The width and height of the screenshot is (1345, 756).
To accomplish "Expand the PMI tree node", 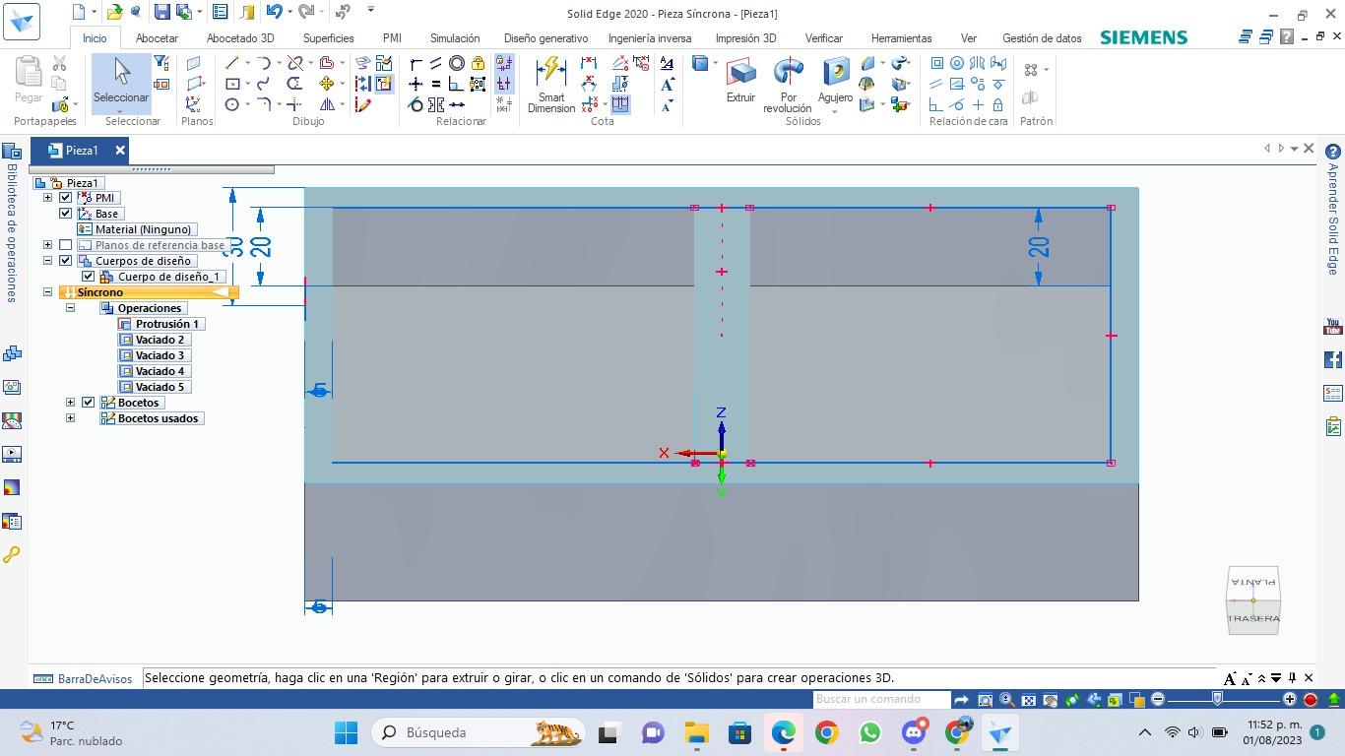I will click(x=47, y=198).
